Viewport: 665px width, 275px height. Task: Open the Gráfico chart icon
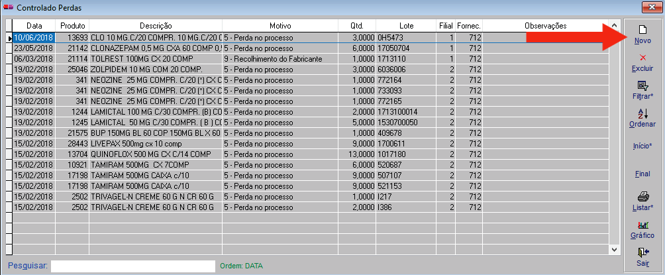click(x=642, y=225)
